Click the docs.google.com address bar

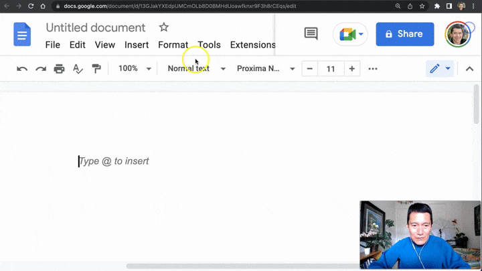tap(180, 6)
